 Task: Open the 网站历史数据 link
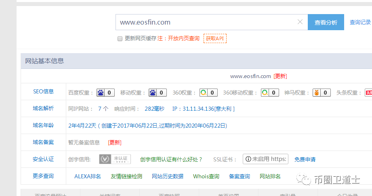click(168, 176)
